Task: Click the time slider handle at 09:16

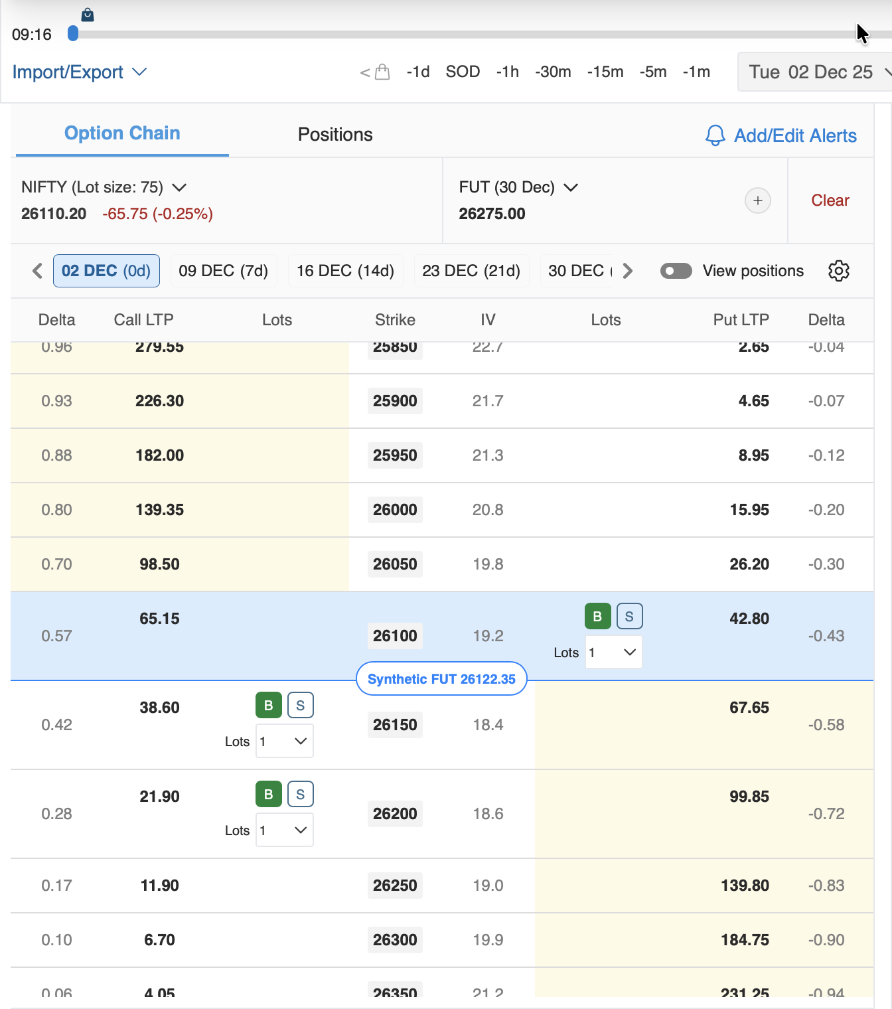Action: (73, 33)
